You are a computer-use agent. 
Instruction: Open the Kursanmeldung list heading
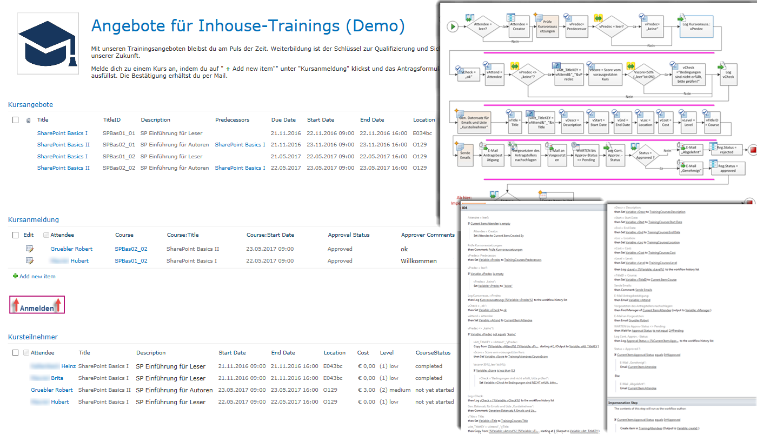coord(34,220)
